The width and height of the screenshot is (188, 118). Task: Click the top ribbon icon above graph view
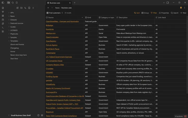(3, 8)
